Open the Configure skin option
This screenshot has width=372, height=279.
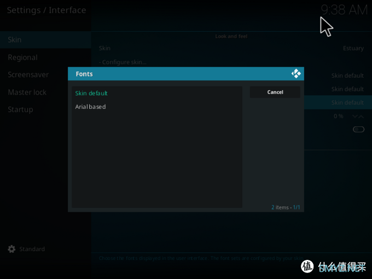[124, 62]
